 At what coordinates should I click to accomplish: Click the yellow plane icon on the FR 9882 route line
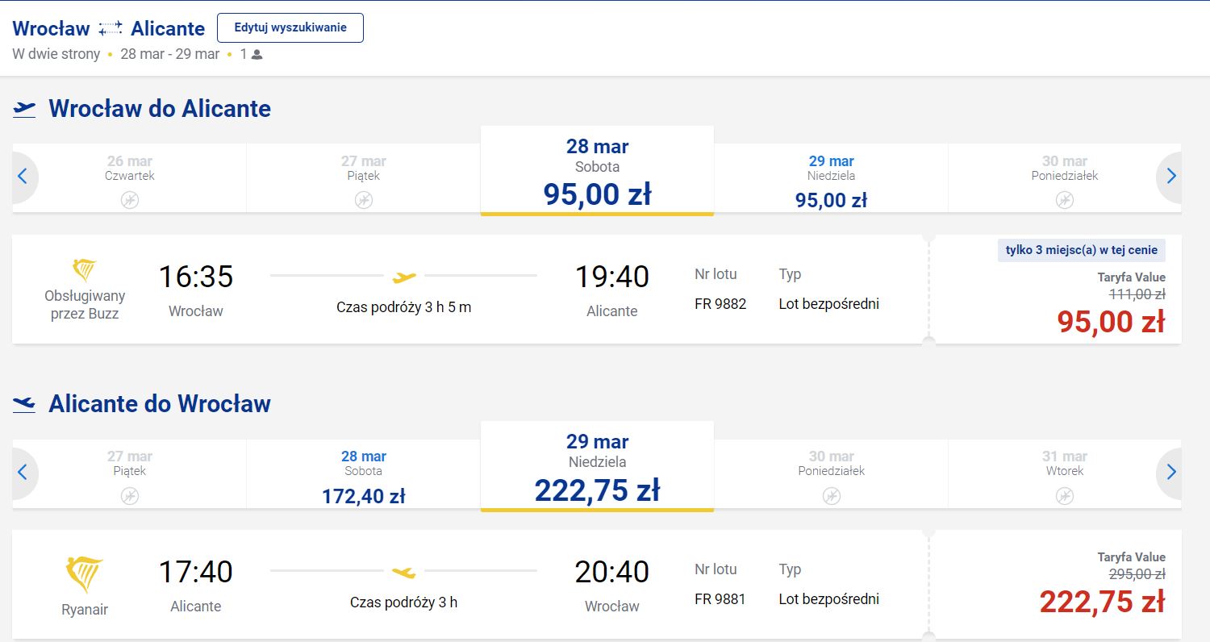(x=404, y=277)
